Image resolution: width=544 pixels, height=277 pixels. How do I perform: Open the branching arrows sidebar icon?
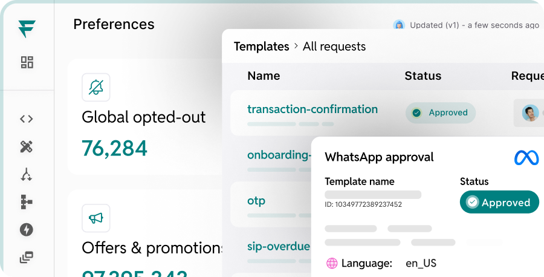[x=27, y=175]
